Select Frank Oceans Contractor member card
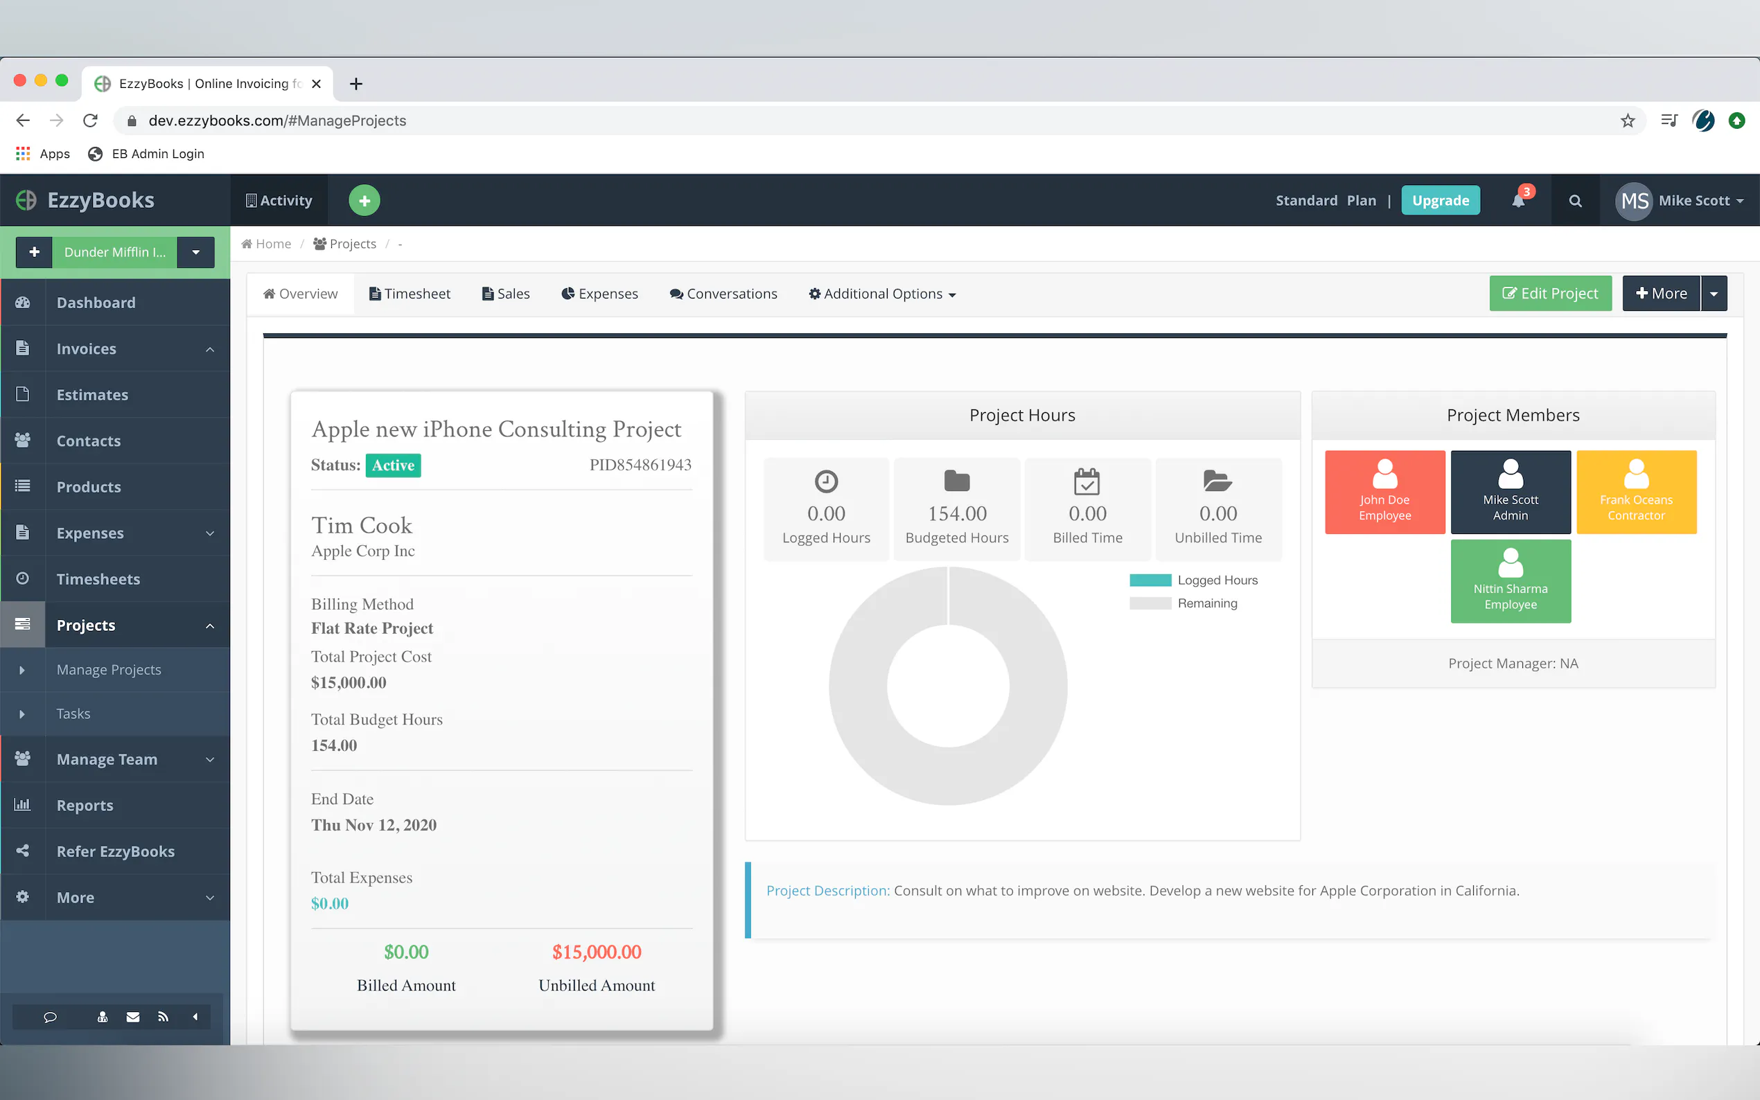The image size is (1760, 1100). pos(1635,492)
